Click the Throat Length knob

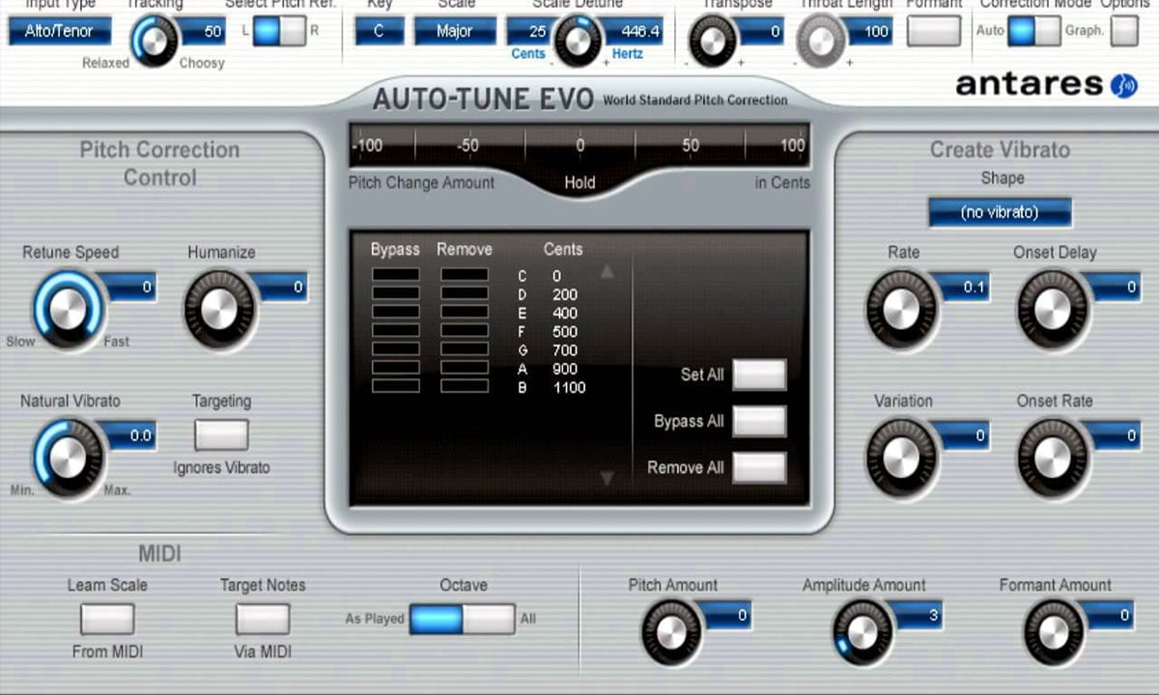[x=821, y=42]
